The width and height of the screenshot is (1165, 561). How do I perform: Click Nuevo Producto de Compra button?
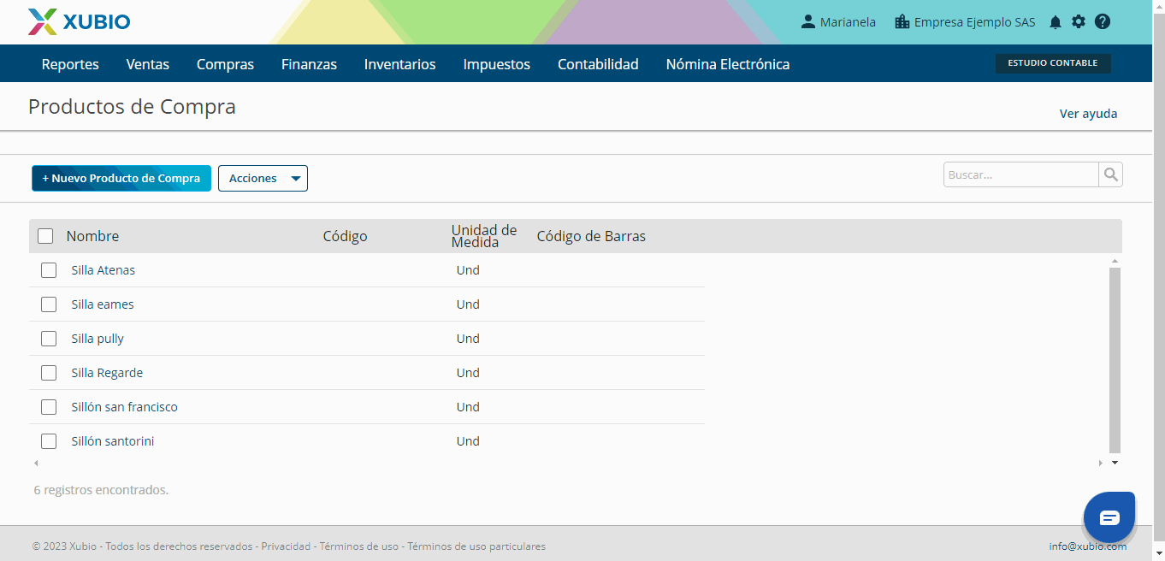point(121,178)
